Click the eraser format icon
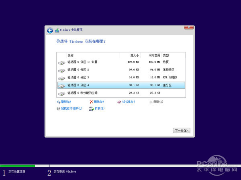241x180 pixels. coord(119,102)
